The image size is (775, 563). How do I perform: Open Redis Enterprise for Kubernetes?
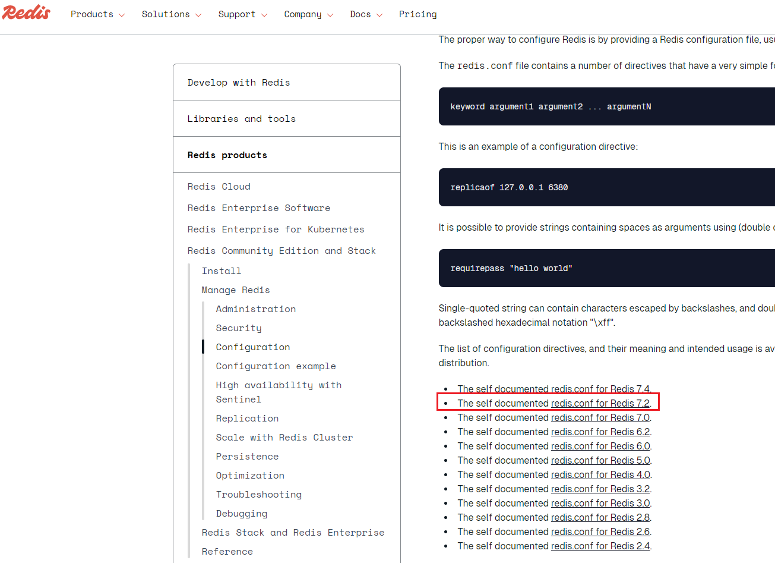[x=276, y=229]
